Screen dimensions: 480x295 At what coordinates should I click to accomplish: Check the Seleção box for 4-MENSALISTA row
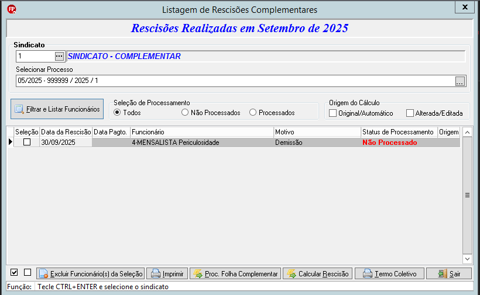(x=27, y=142)
